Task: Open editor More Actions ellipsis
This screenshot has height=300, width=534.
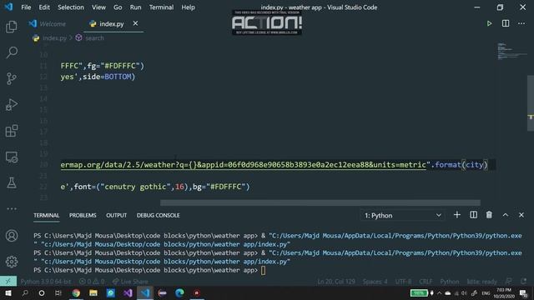Action: pyautogui.click(x=521, y=23)
